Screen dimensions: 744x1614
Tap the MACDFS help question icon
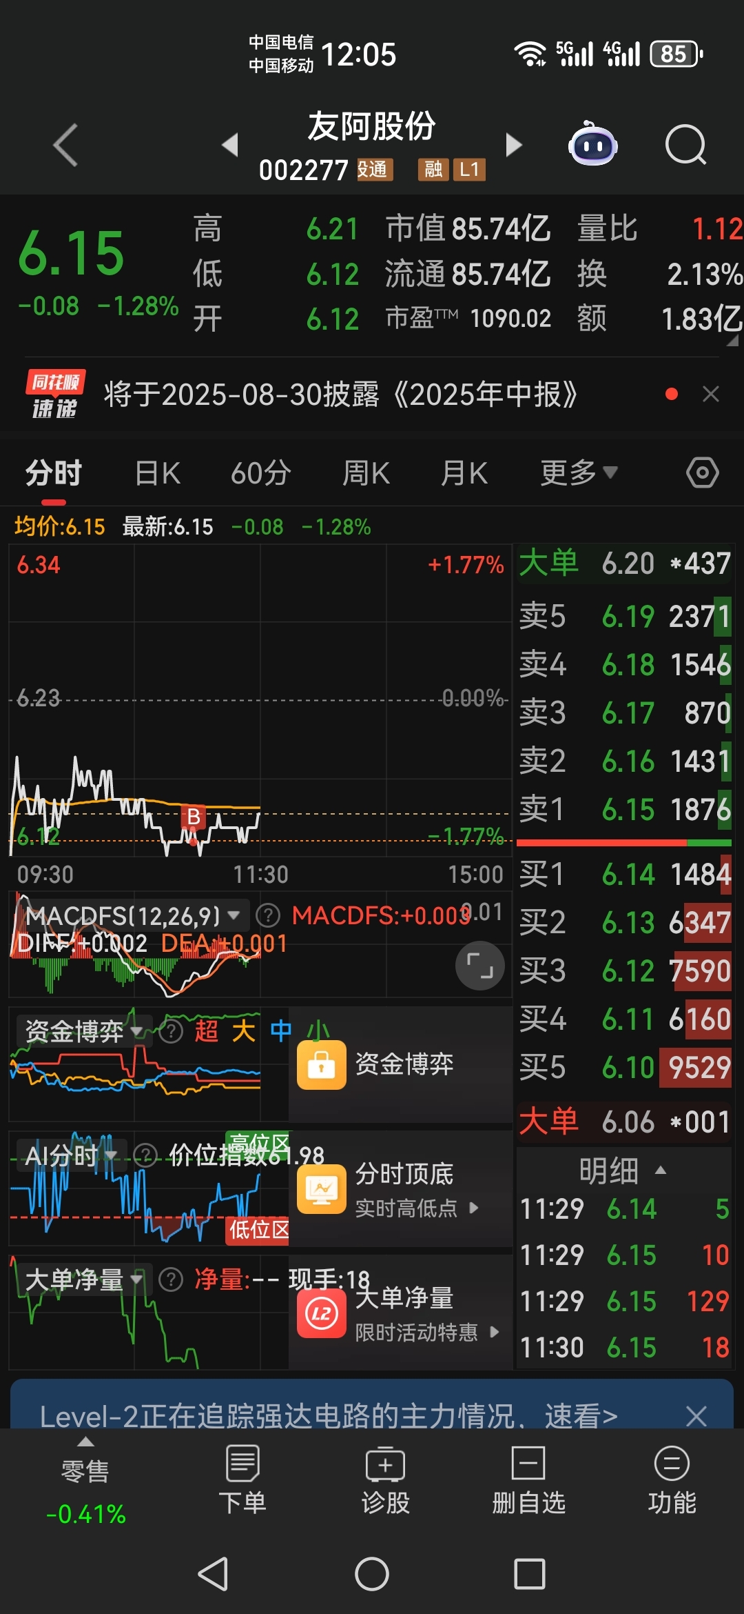268,915
